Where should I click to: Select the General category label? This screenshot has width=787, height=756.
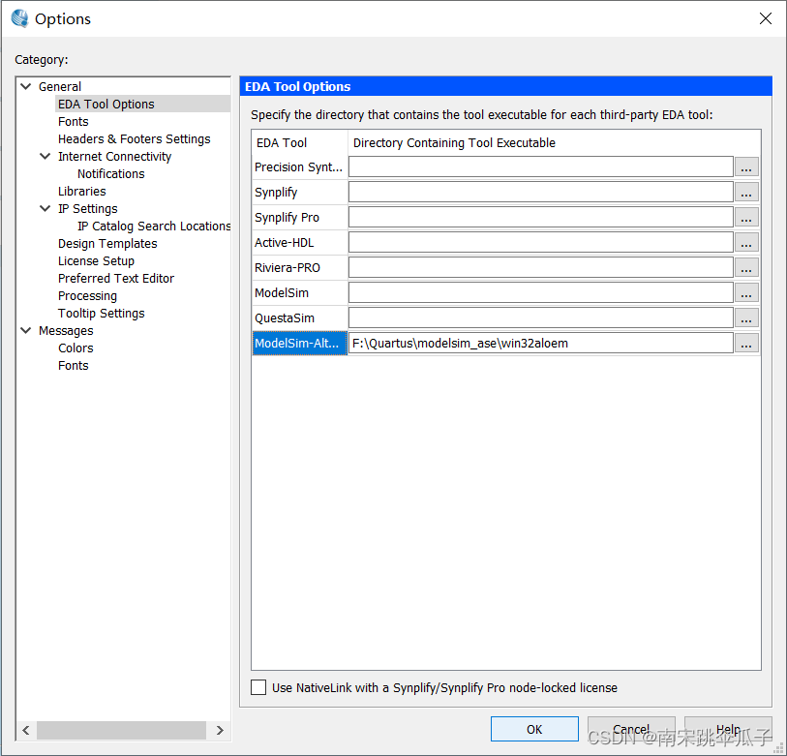pos(60,86)
